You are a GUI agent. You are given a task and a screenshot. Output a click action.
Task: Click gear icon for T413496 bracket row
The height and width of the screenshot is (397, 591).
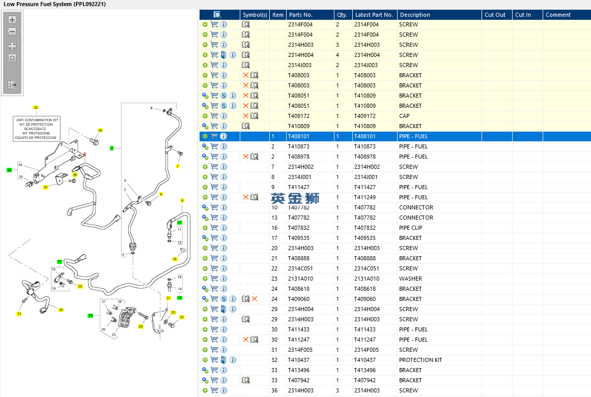tap(205, 370)
